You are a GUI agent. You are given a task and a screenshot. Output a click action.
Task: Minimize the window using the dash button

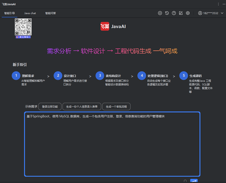point(224,4)
